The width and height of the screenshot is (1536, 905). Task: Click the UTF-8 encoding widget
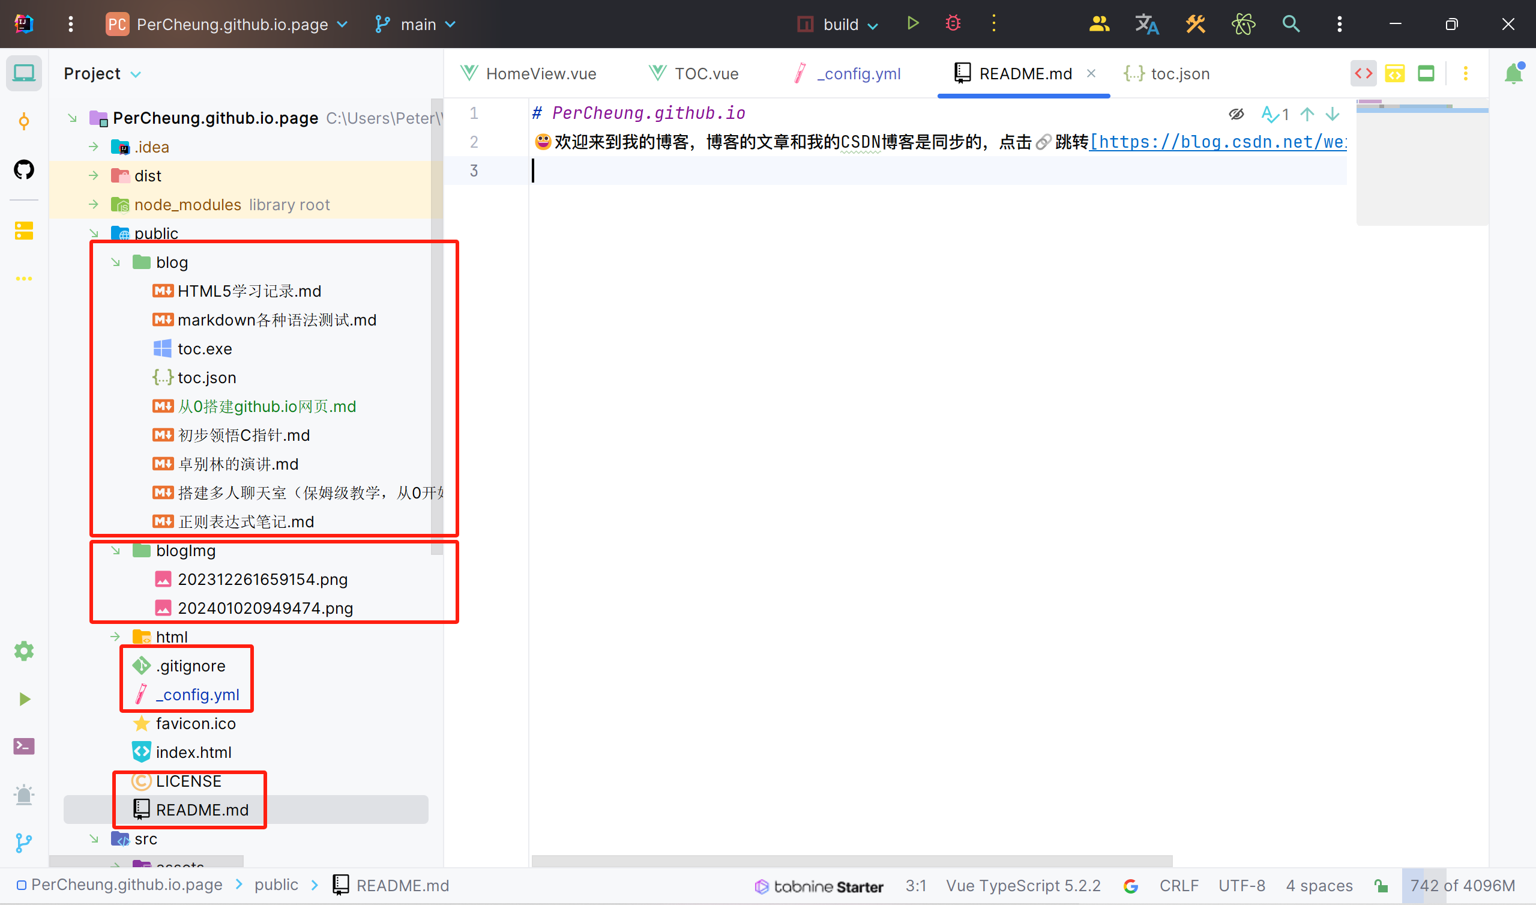[1242, 886]
